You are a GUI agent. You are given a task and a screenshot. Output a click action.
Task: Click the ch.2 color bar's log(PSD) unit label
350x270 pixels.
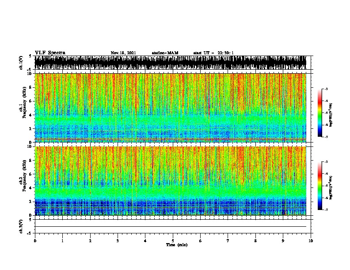pos(331,187)
